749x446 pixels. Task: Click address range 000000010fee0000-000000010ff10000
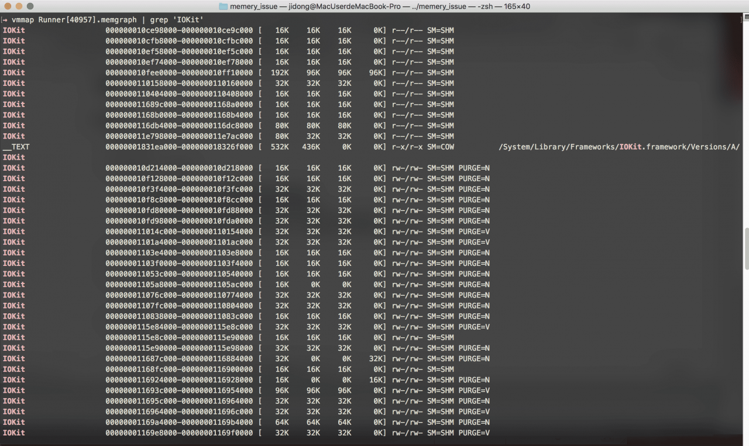pos(179,72)
